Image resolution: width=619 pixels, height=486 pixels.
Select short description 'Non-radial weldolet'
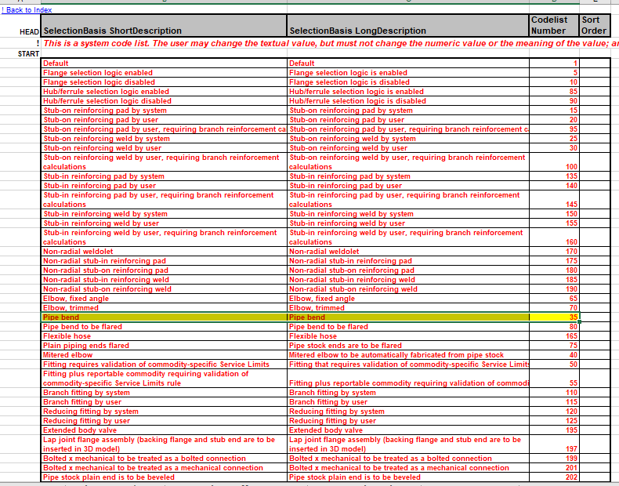pos(164,252)
